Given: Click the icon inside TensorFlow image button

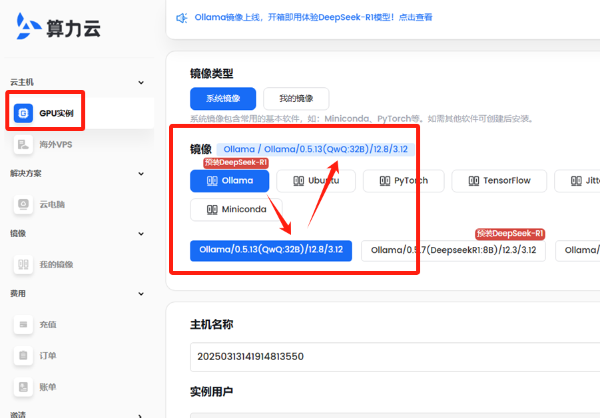Looking at the screenshot, I should pyautogui.click(x=473, y=181).
